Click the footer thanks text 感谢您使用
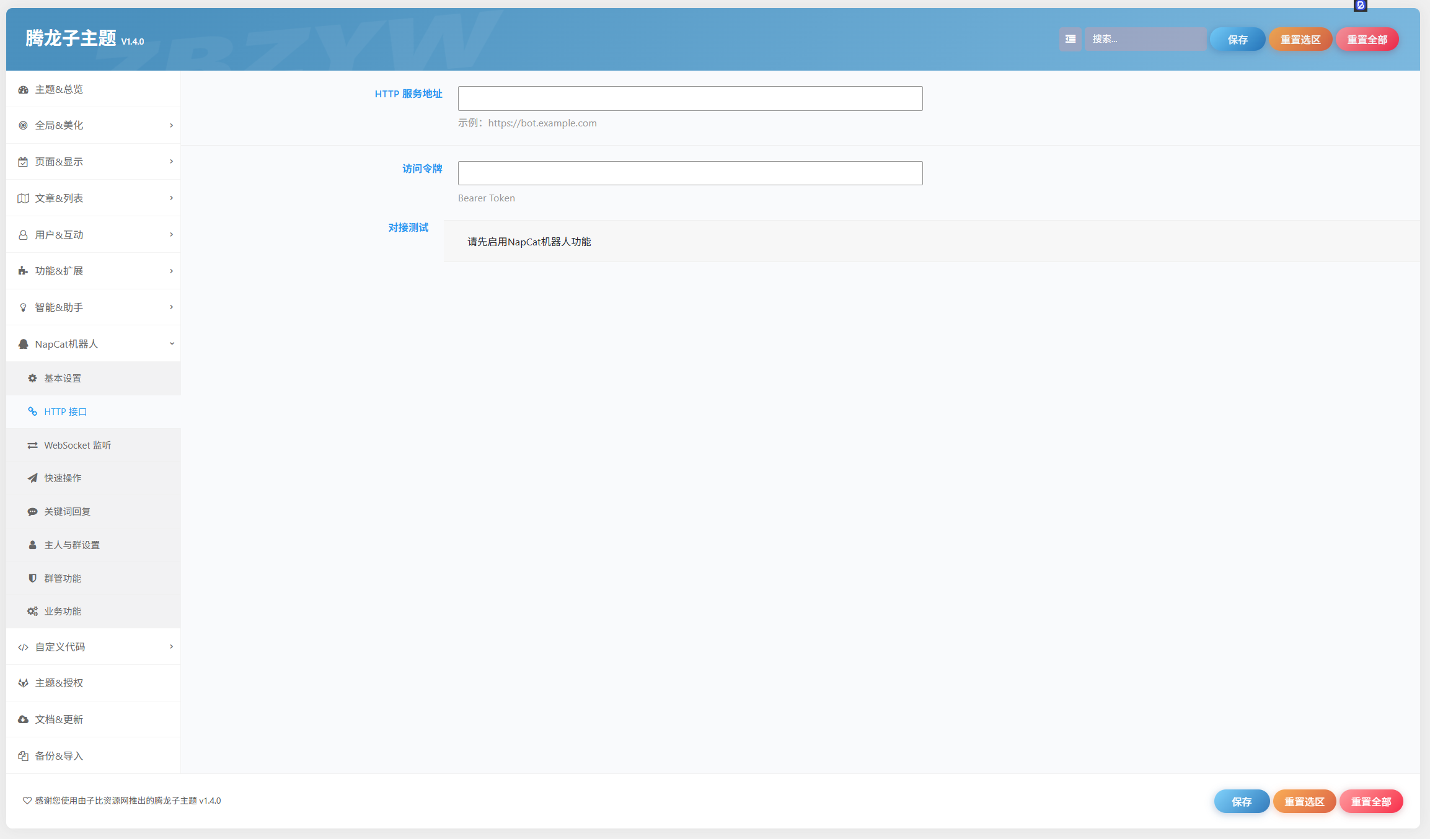Viewport: 1430px width, 839px height. (128, 801)
